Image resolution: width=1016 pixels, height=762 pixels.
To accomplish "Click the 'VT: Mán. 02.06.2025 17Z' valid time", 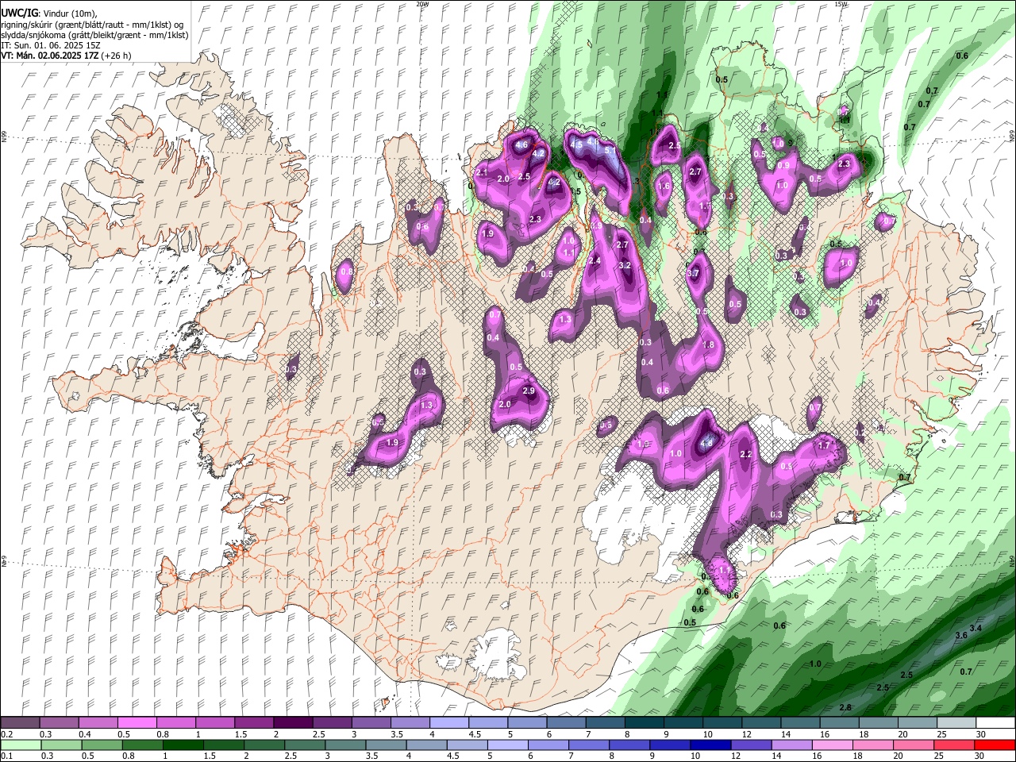I will coord(49,56).
